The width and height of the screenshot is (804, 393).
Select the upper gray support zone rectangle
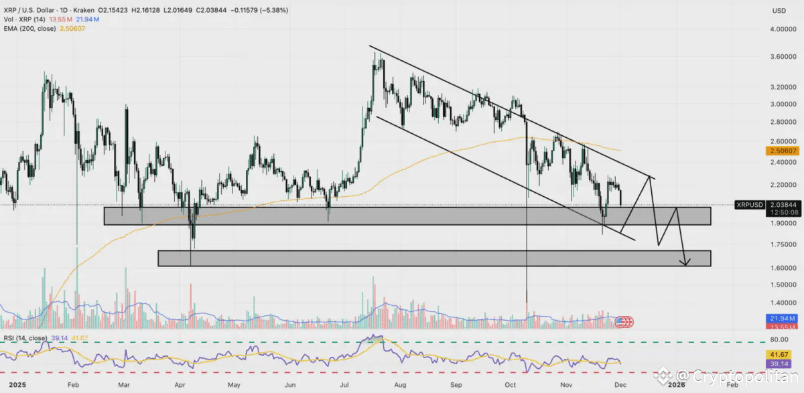pos(407,216)
